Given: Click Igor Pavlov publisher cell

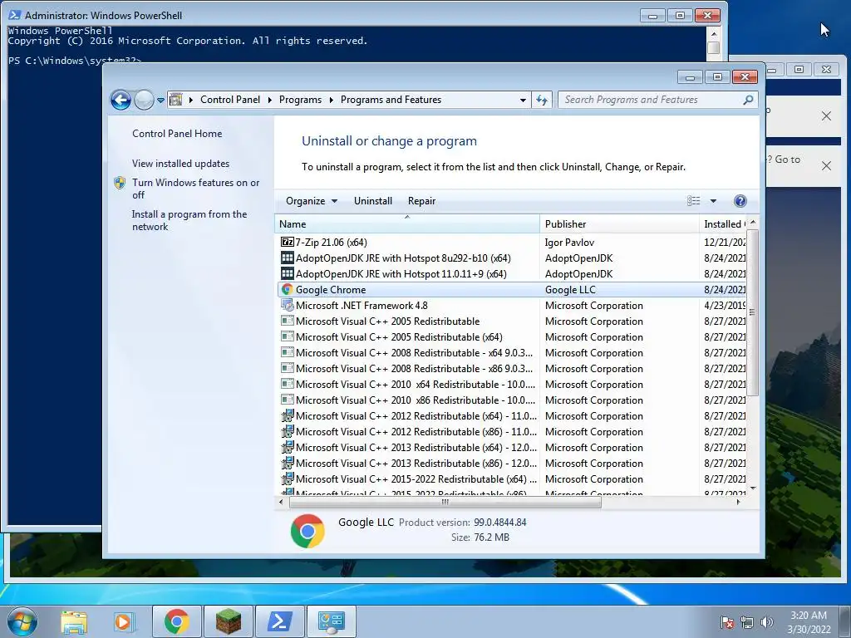Looking at the screenshot, I should point(569,242).
